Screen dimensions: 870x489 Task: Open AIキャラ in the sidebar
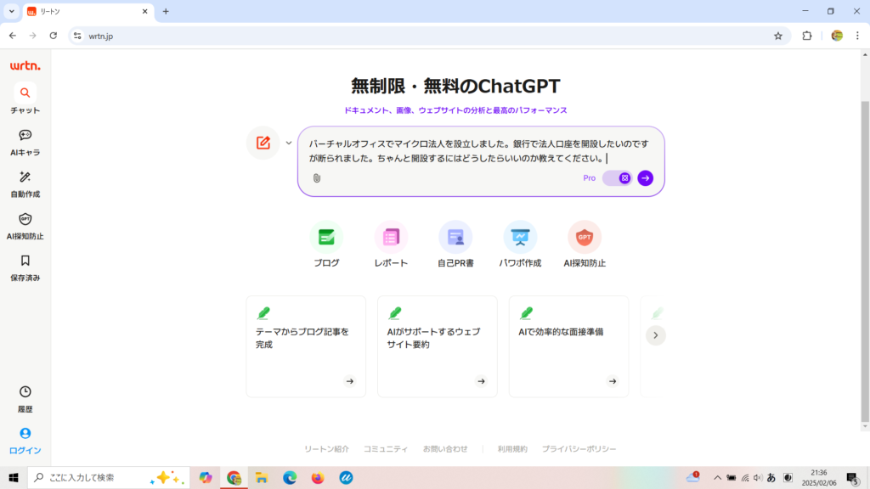click(x=25, y=141)
